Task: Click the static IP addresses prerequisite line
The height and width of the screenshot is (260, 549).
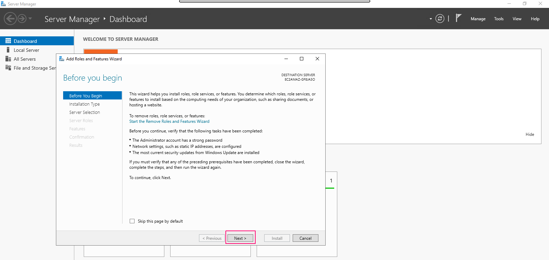Action: (x=187, y=146)
